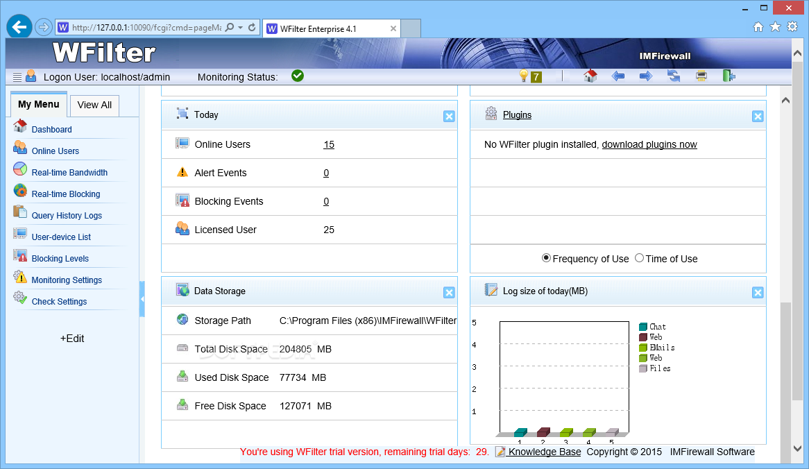The width and height of the screenshot is (809, 469).
Task: Click the Alert Events count link
Action: [x=326, y=173]
